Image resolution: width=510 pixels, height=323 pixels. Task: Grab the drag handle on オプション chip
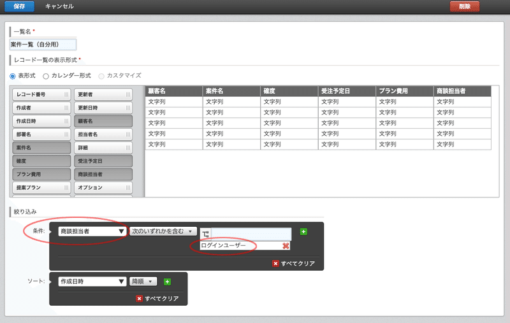click(128, 188)
